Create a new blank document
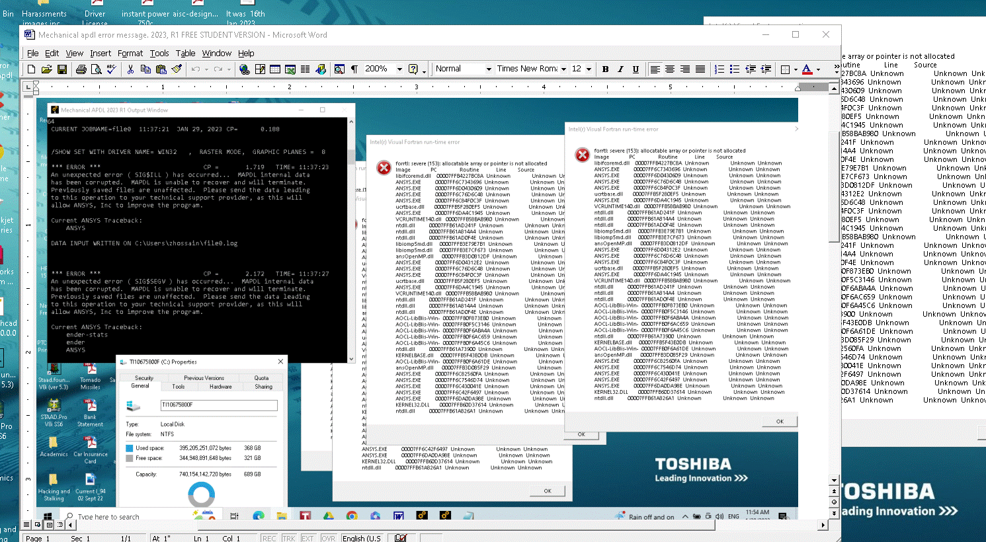 (x=31, y=69)
